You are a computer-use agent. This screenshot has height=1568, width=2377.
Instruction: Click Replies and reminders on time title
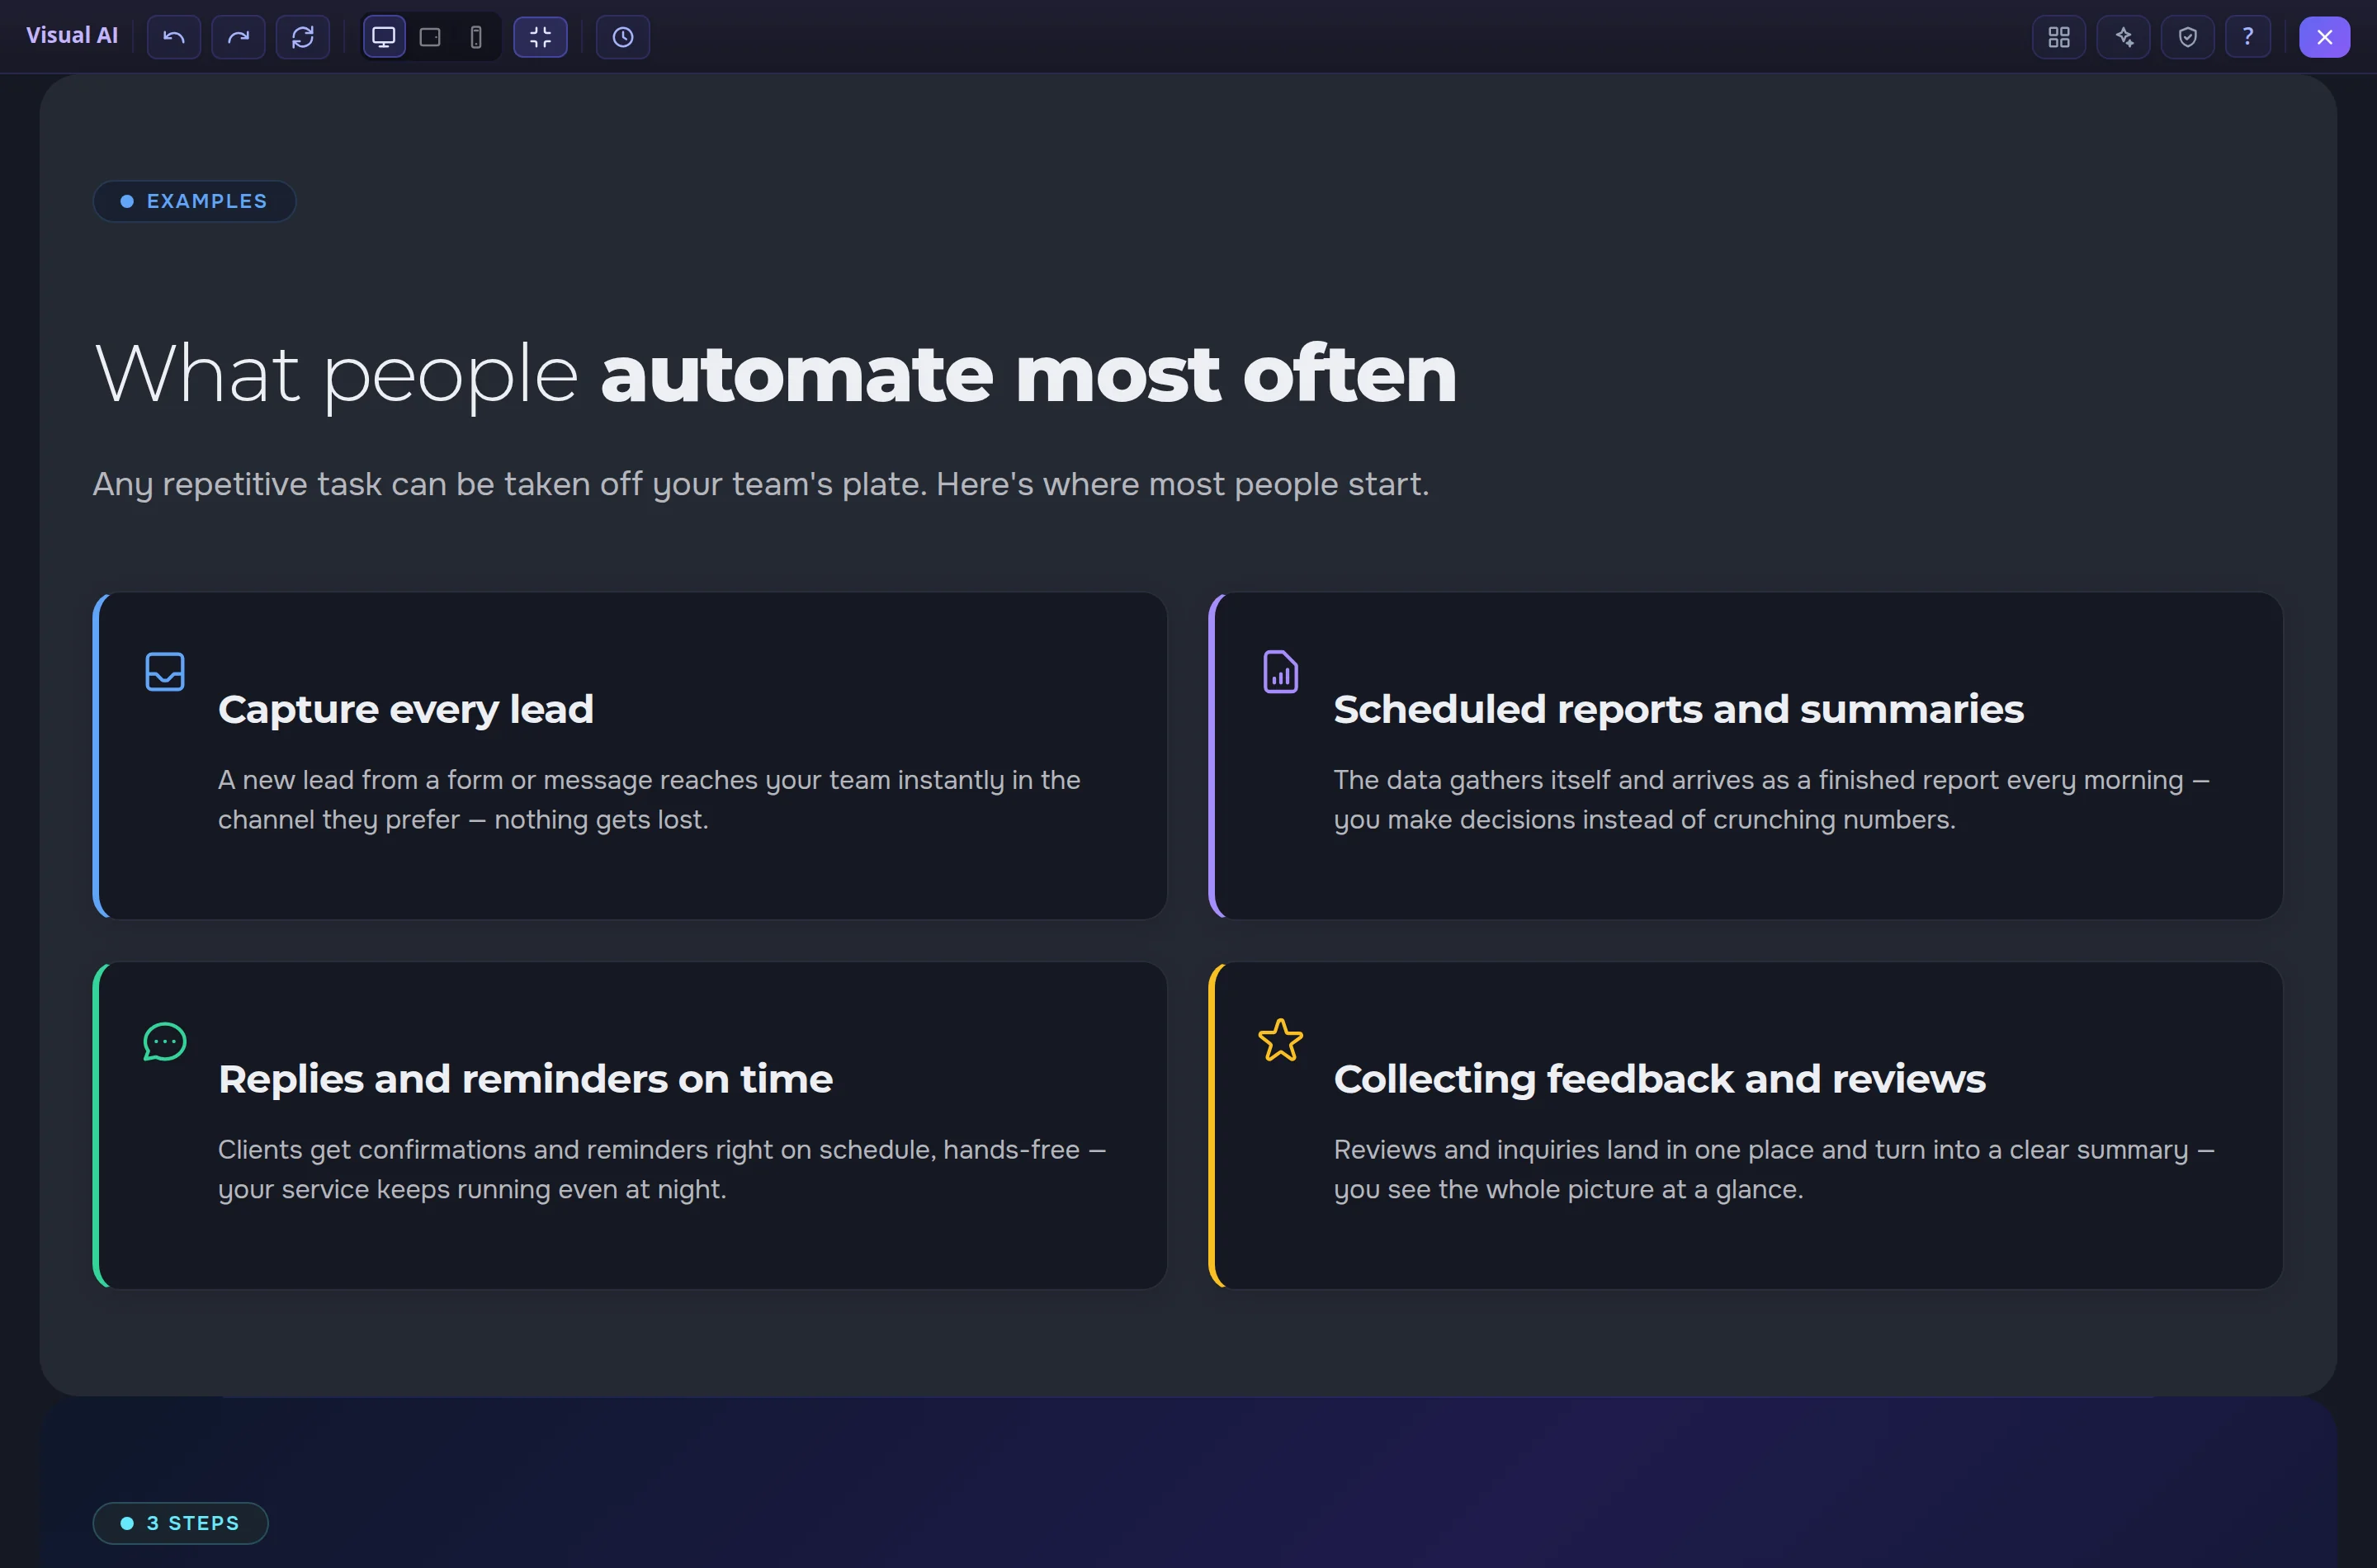[525, 1079]
